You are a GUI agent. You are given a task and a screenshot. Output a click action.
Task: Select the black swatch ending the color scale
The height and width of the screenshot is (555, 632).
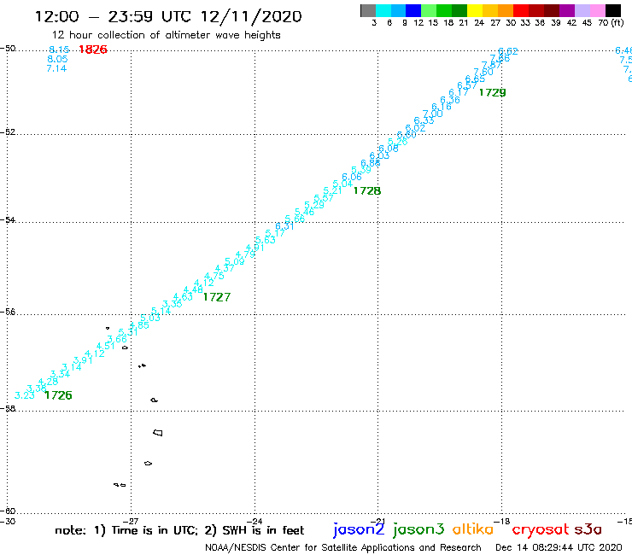coord(612,10)
